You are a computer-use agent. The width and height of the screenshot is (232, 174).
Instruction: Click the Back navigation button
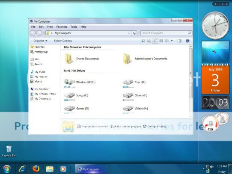(33, 33)
